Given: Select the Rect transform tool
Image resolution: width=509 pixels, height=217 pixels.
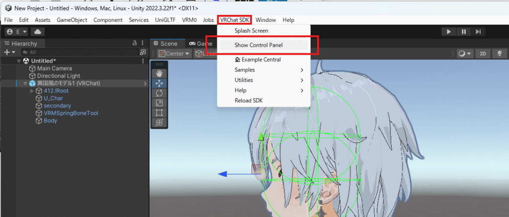Looking at the screenshot, I should (159, 113).
